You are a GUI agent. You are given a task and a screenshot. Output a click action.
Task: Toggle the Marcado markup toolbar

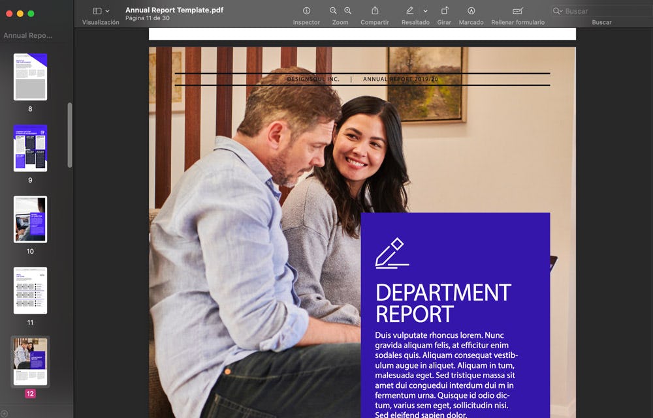[471, 11]
